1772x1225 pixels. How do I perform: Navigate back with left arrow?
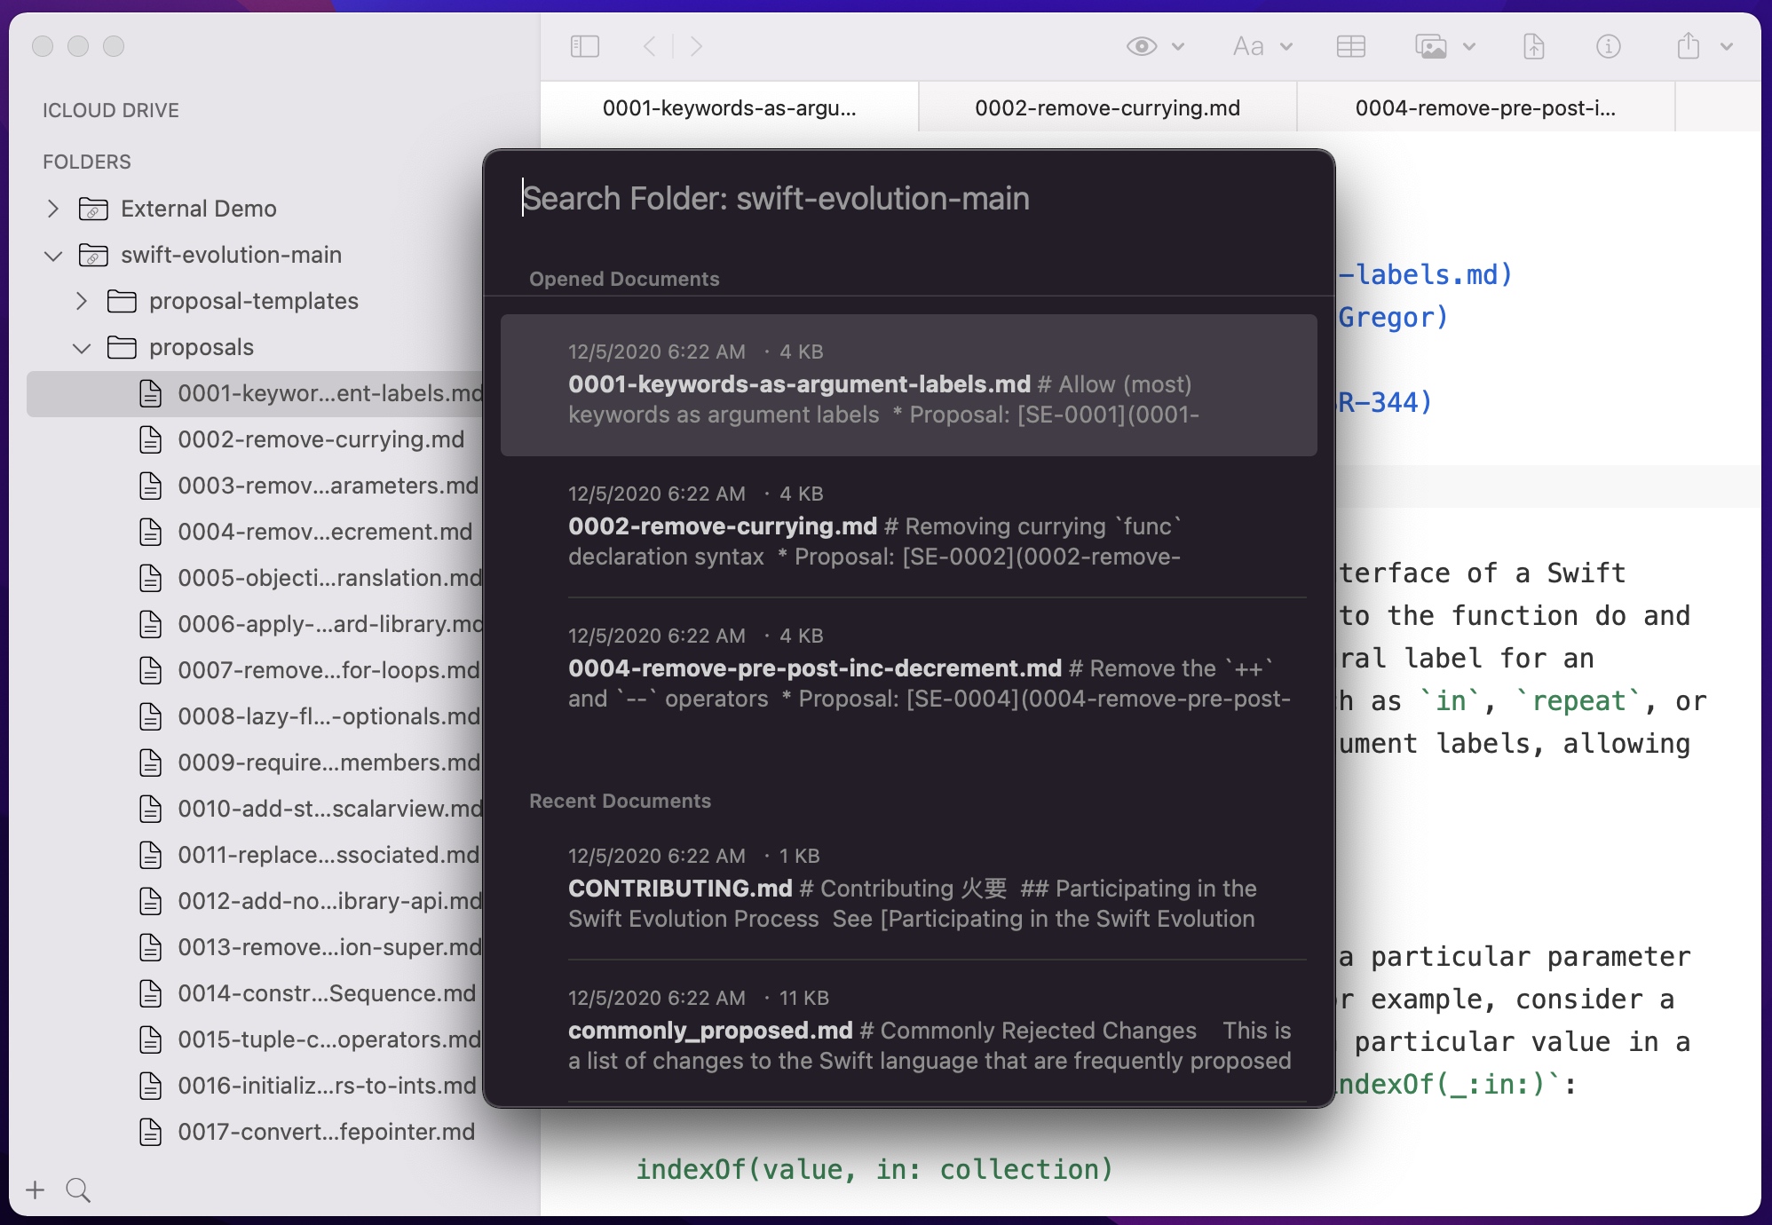click(x=649, y=46)
